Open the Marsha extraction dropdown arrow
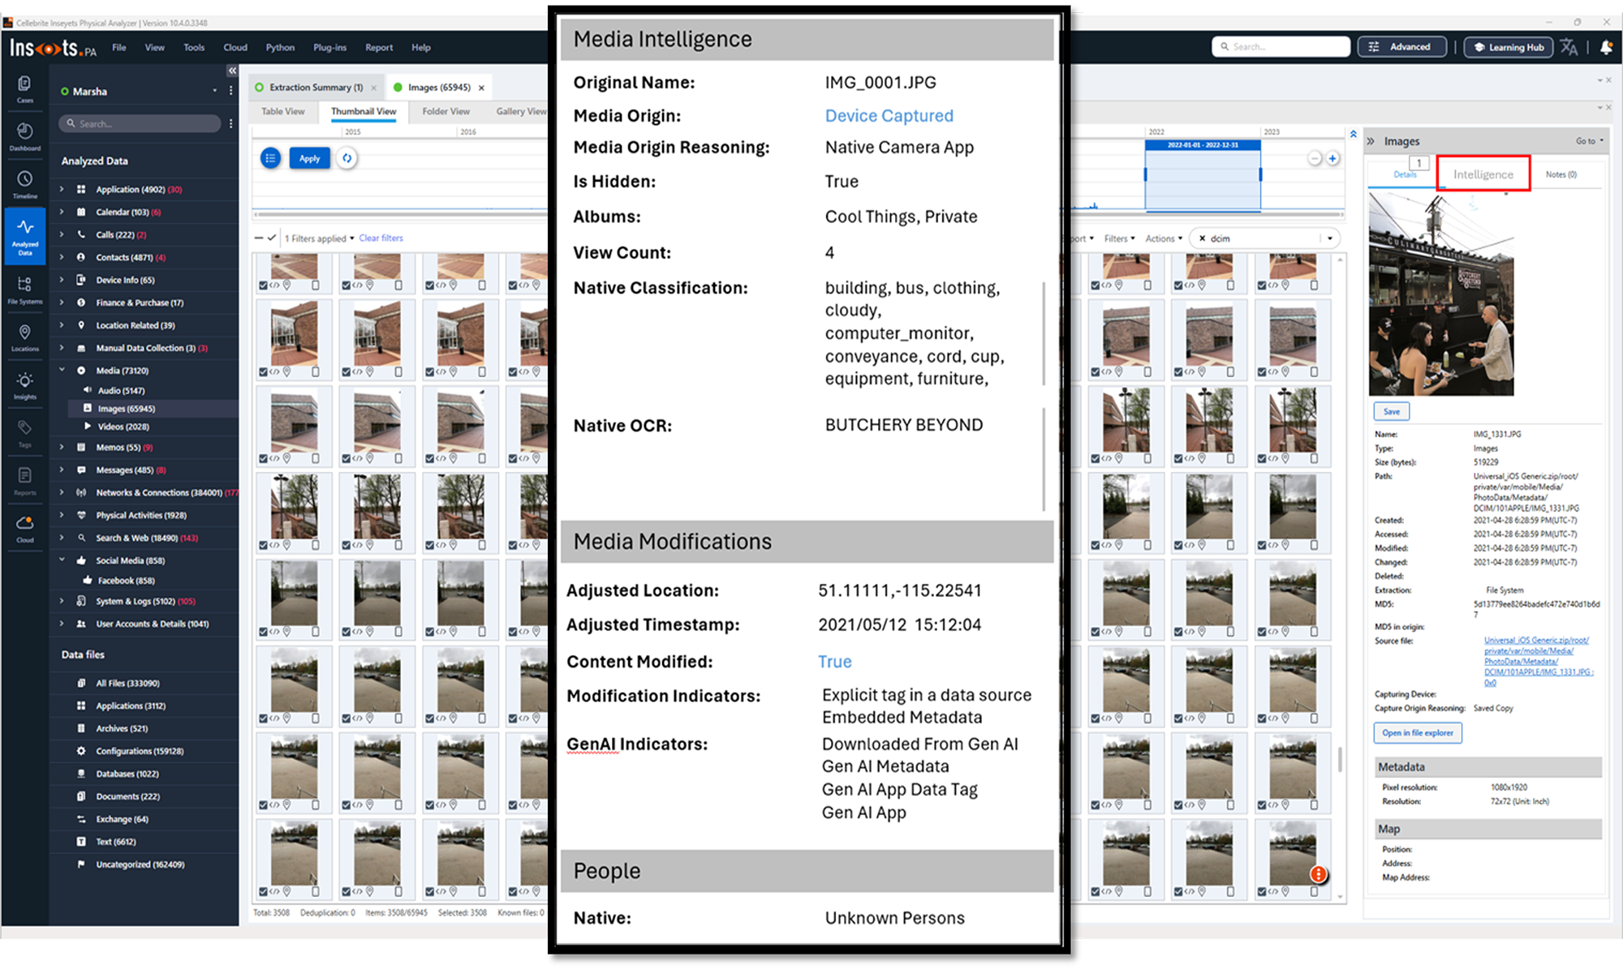The width and height of the screenshot is (1623, 970). [215, 91]
